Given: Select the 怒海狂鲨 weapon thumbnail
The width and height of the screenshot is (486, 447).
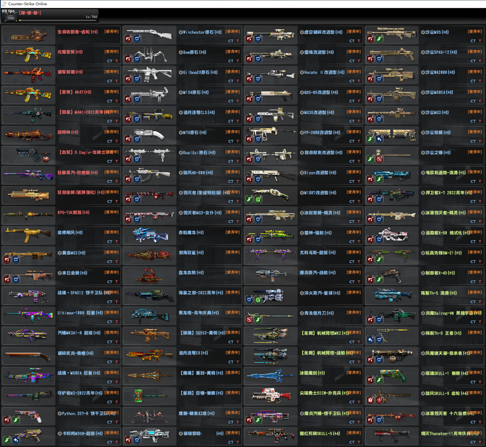Looking at the screenshot, I should point(149,256).
